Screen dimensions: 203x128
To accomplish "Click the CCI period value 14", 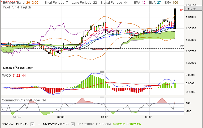I will coord(44,100).
